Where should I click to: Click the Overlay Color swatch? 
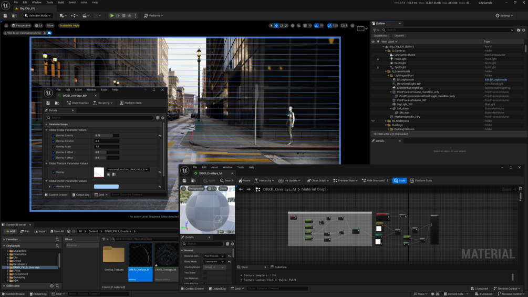(106, 187)
